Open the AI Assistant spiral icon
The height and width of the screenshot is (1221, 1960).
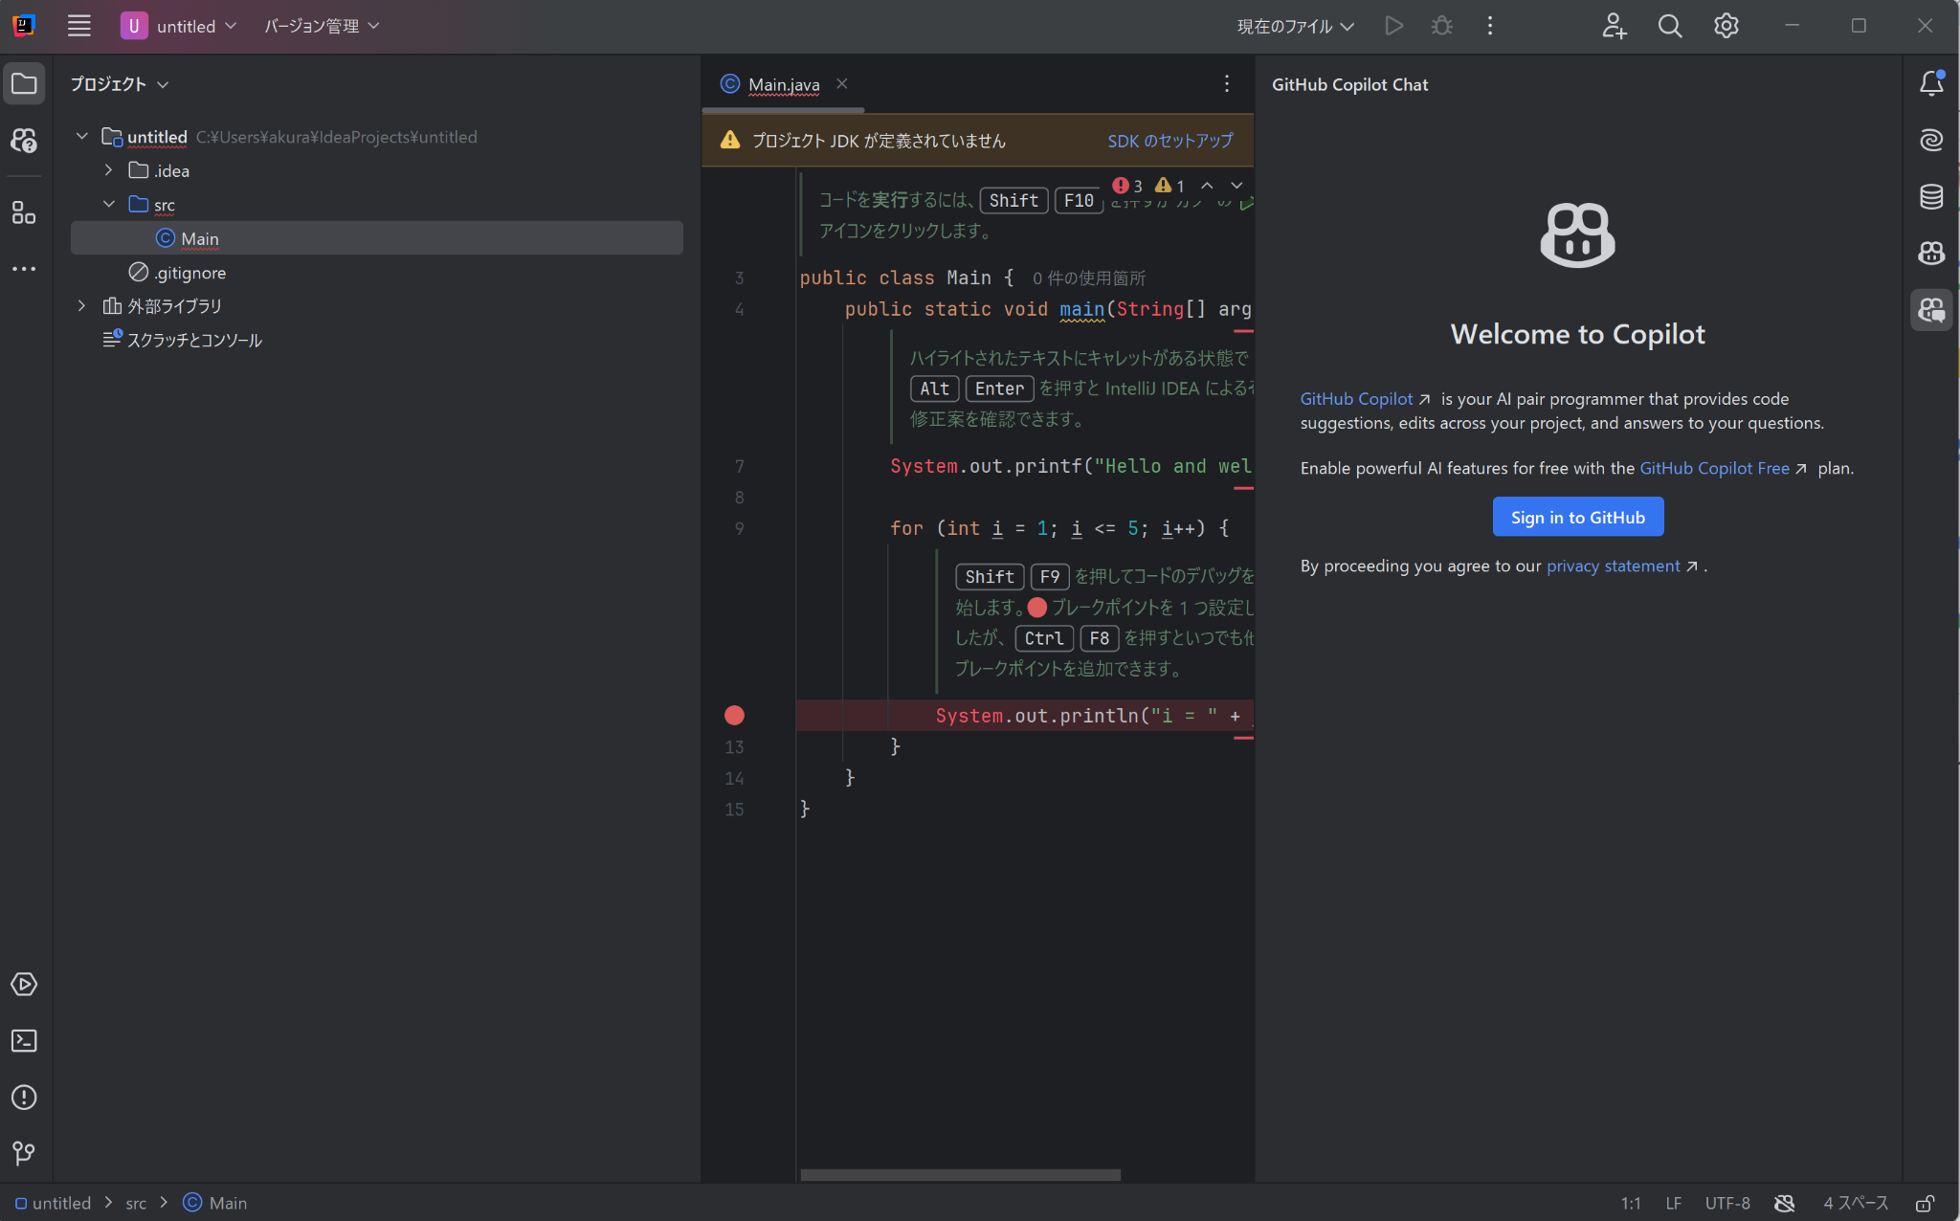point(1931,141)
